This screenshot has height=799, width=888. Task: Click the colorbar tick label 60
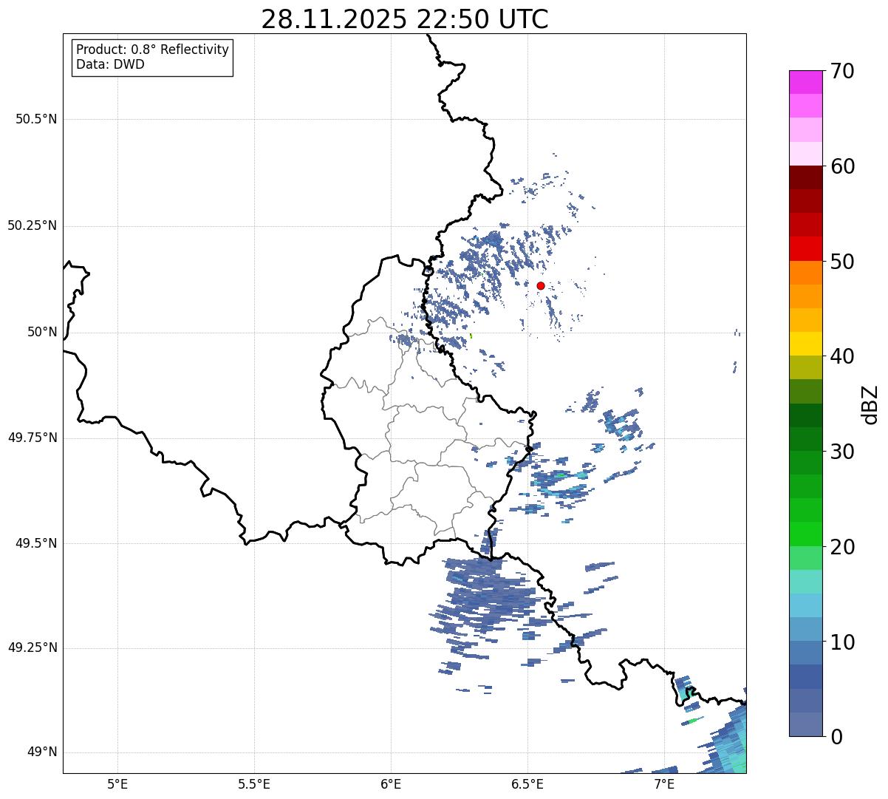coord(841,166)
